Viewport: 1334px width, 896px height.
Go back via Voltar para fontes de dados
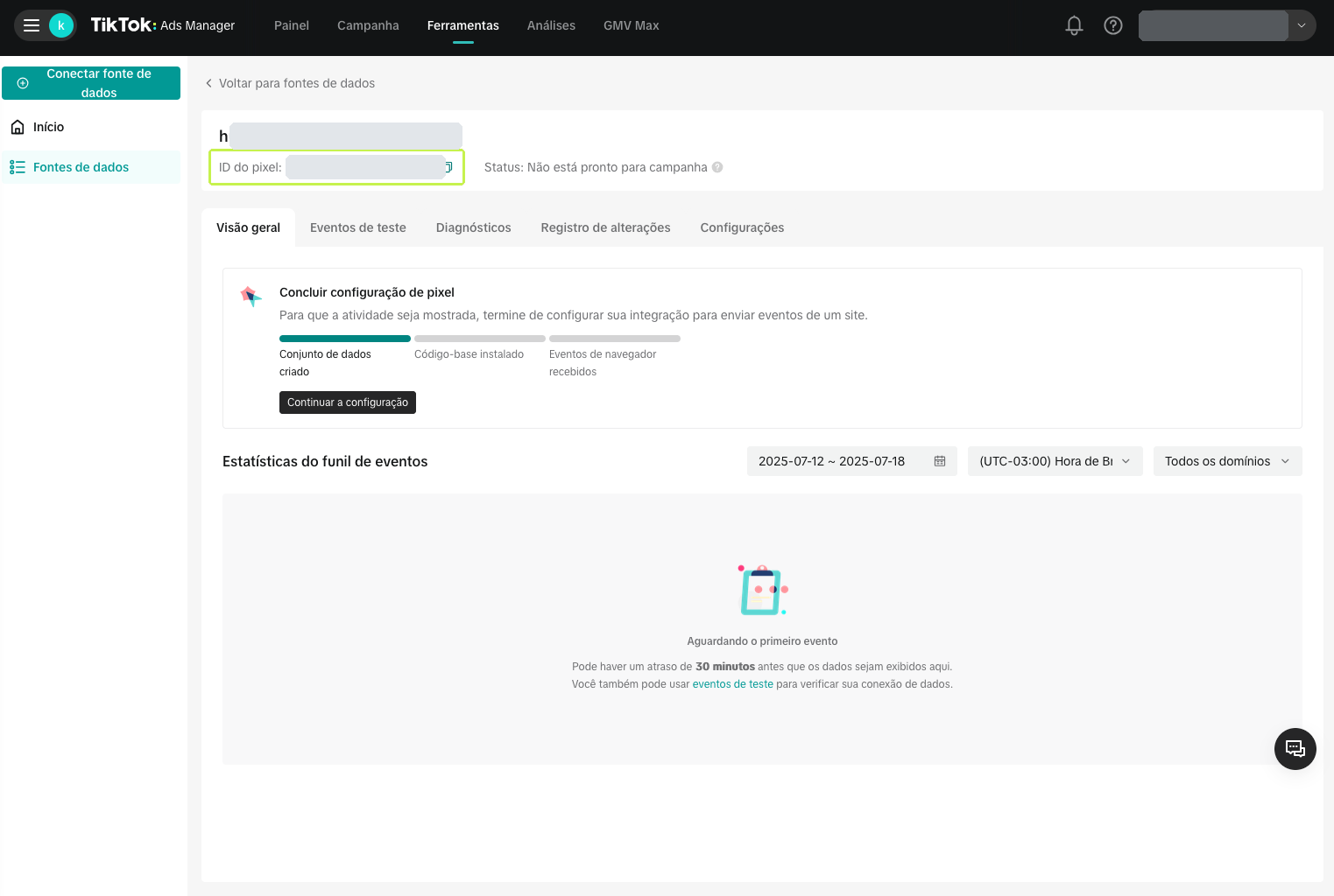click(290, 83)
